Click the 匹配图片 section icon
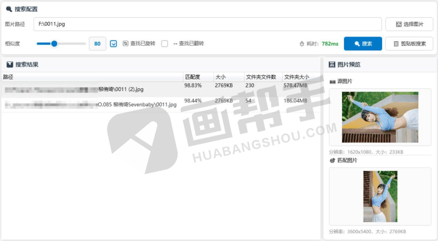The height and width of the screenshot is (241, 438). point(332,160)
